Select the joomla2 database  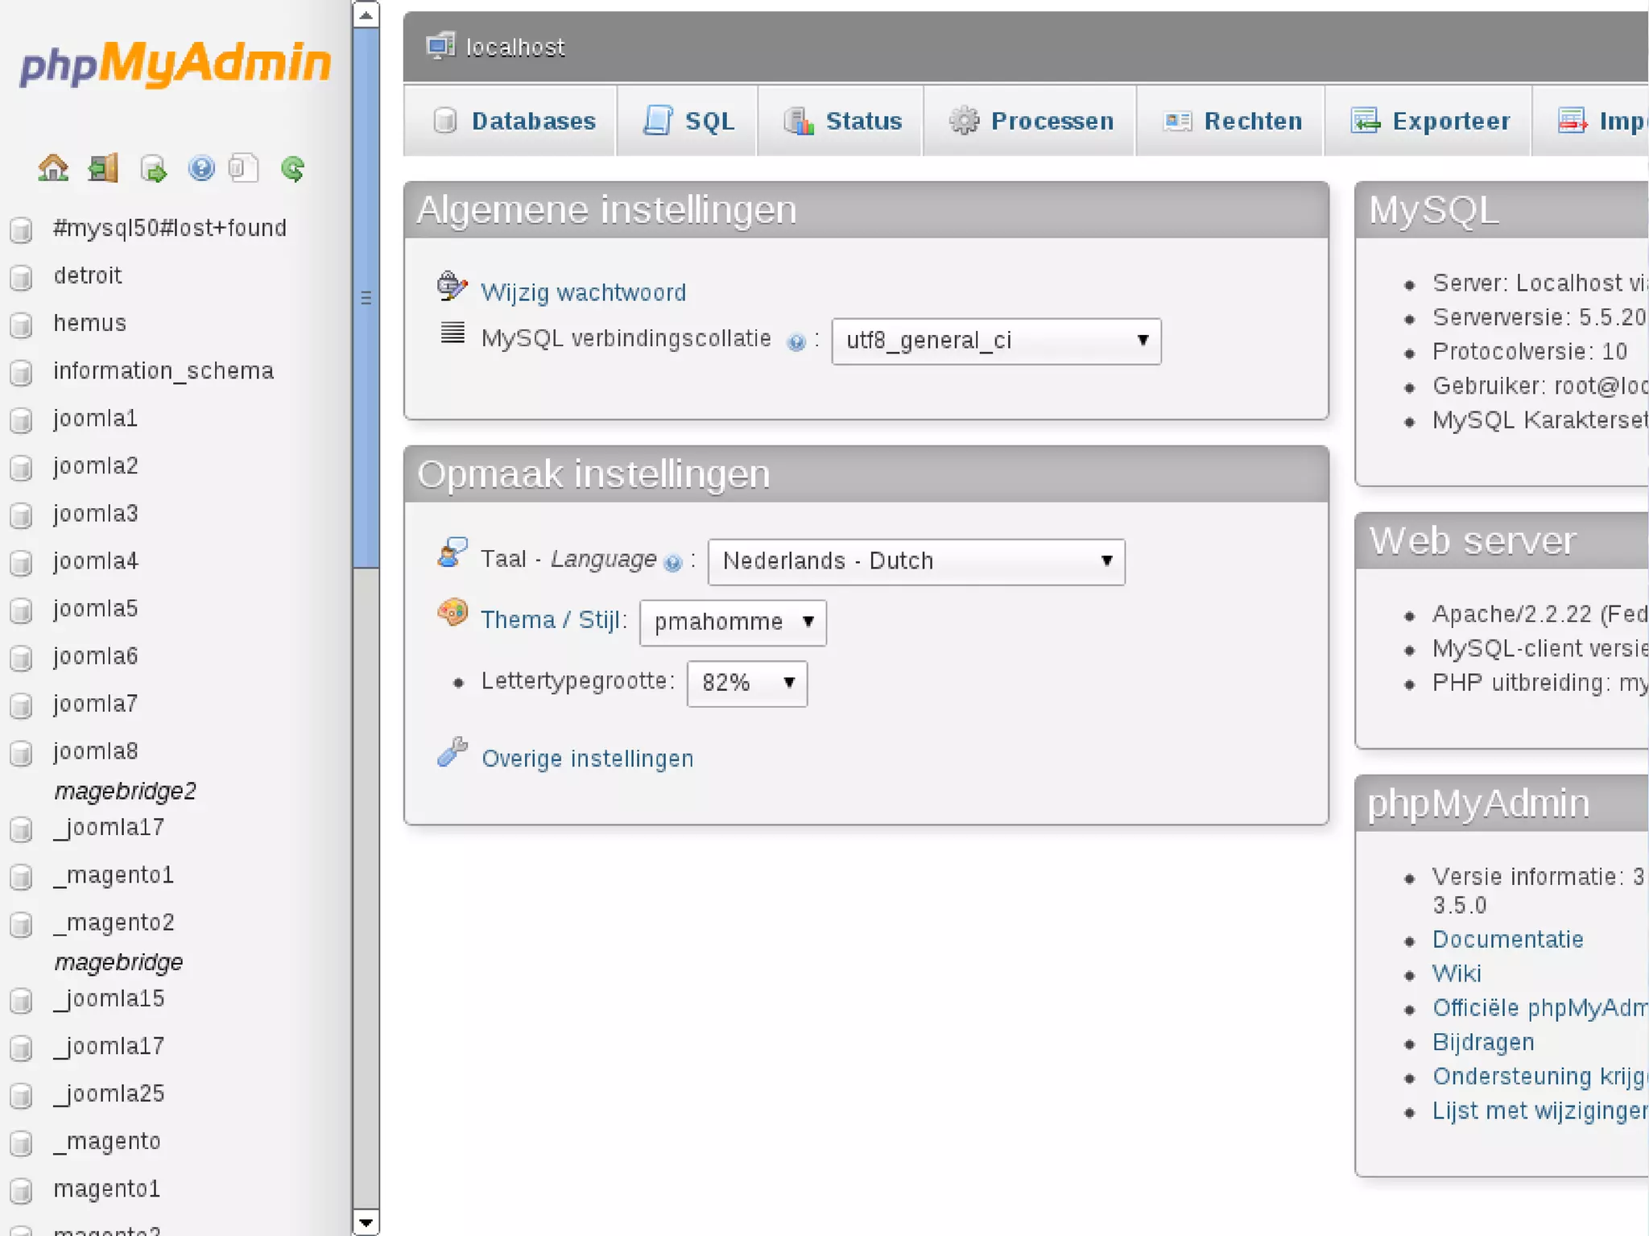click(96, 466)
